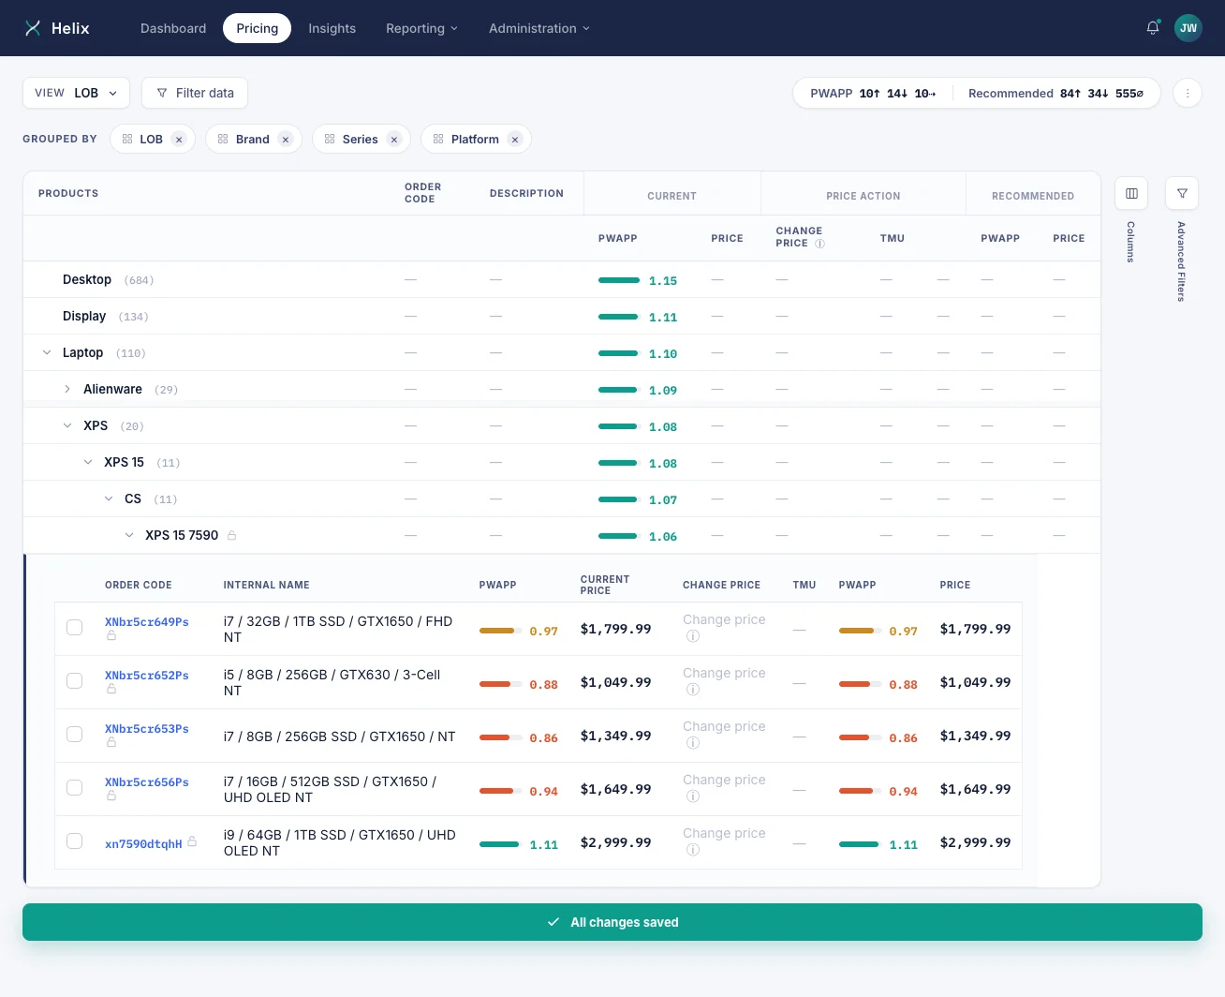Switch to the Insights tab
The width and height of the screenshot is (1225, 997).
pos(332,28)
